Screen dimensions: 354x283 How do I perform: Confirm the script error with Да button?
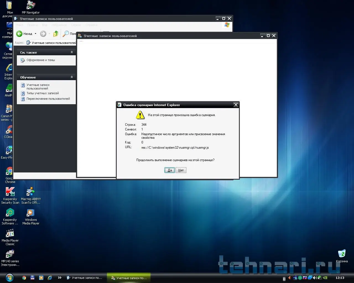pyautogui.click(x=170, y=170)
